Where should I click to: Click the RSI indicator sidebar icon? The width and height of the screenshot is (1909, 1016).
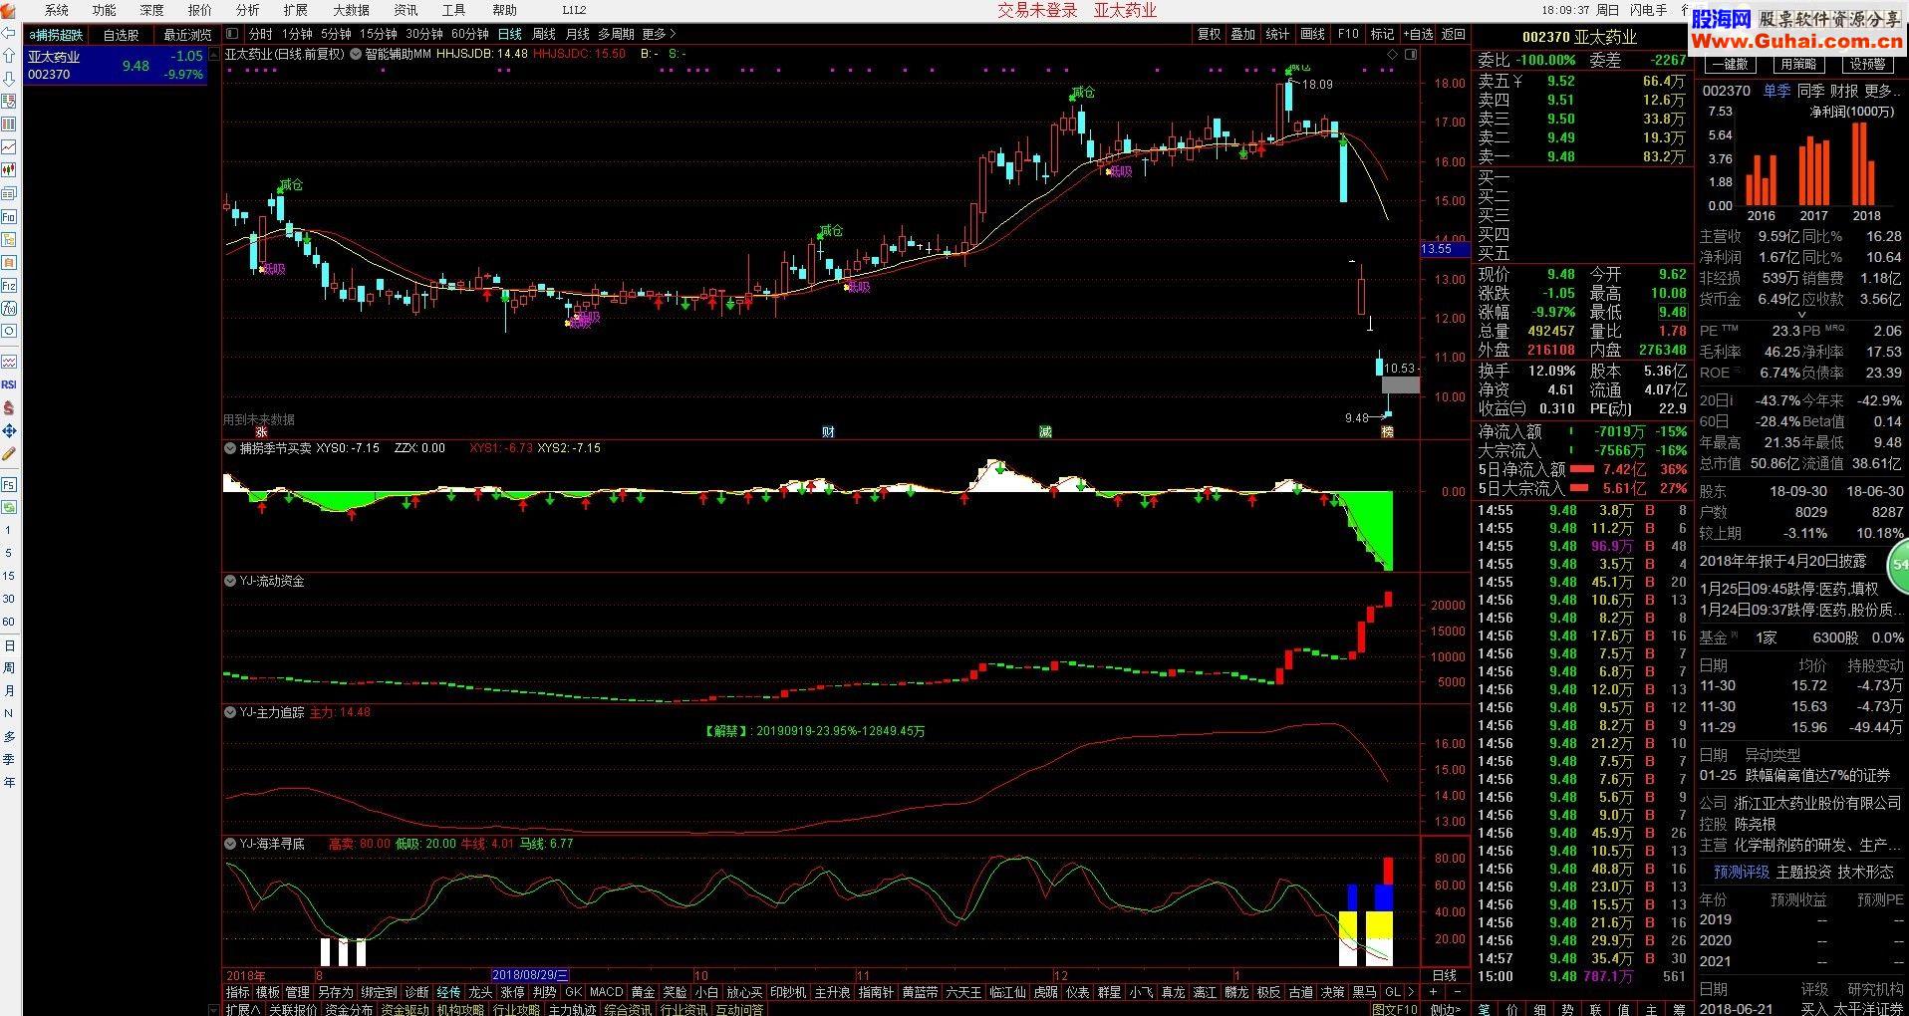[x=9, y=384]
